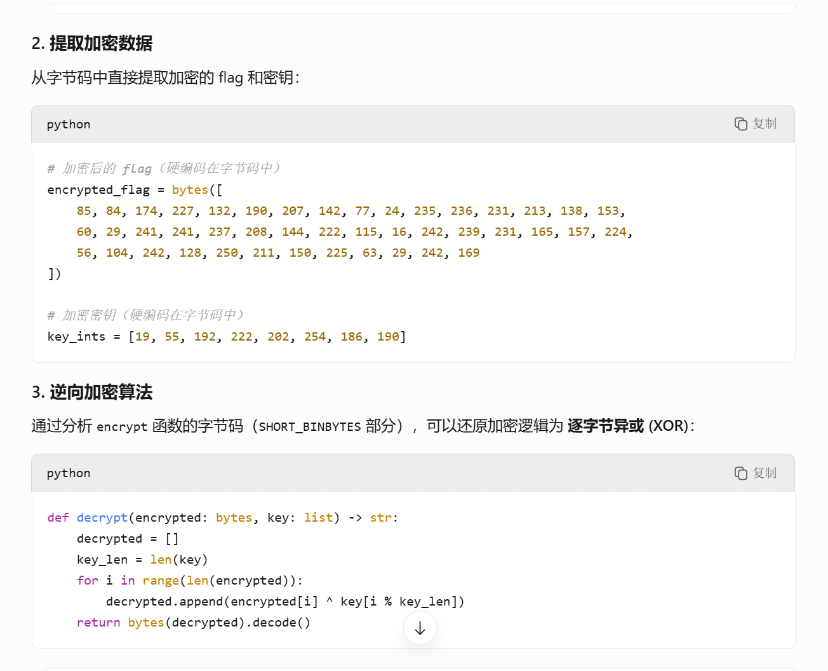
Task: Click the inline code SHORT_BINBYTES
Action: point(309,426)
